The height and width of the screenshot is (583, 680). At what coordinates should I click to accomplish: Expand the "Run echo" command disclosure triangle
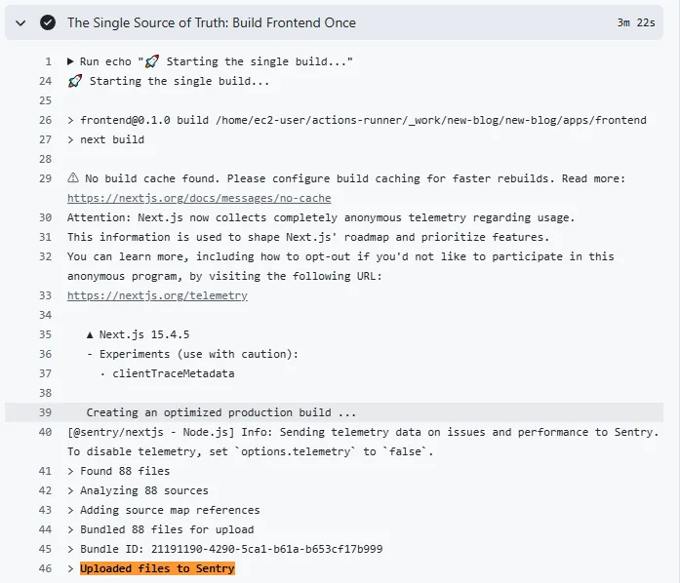[71, 61]
